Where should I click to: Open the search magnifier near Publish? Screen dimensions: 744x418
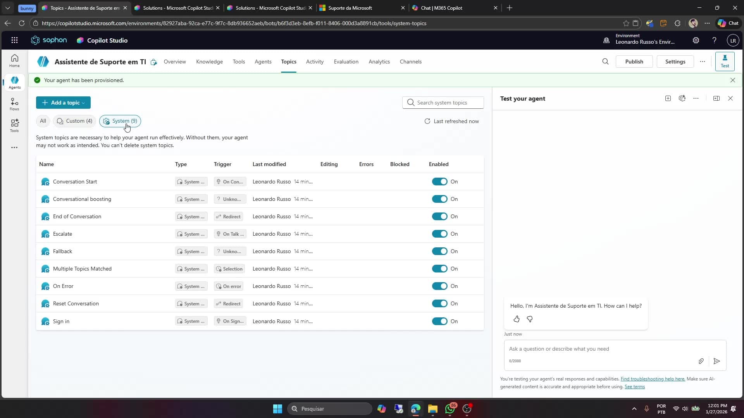pos(605,62)
